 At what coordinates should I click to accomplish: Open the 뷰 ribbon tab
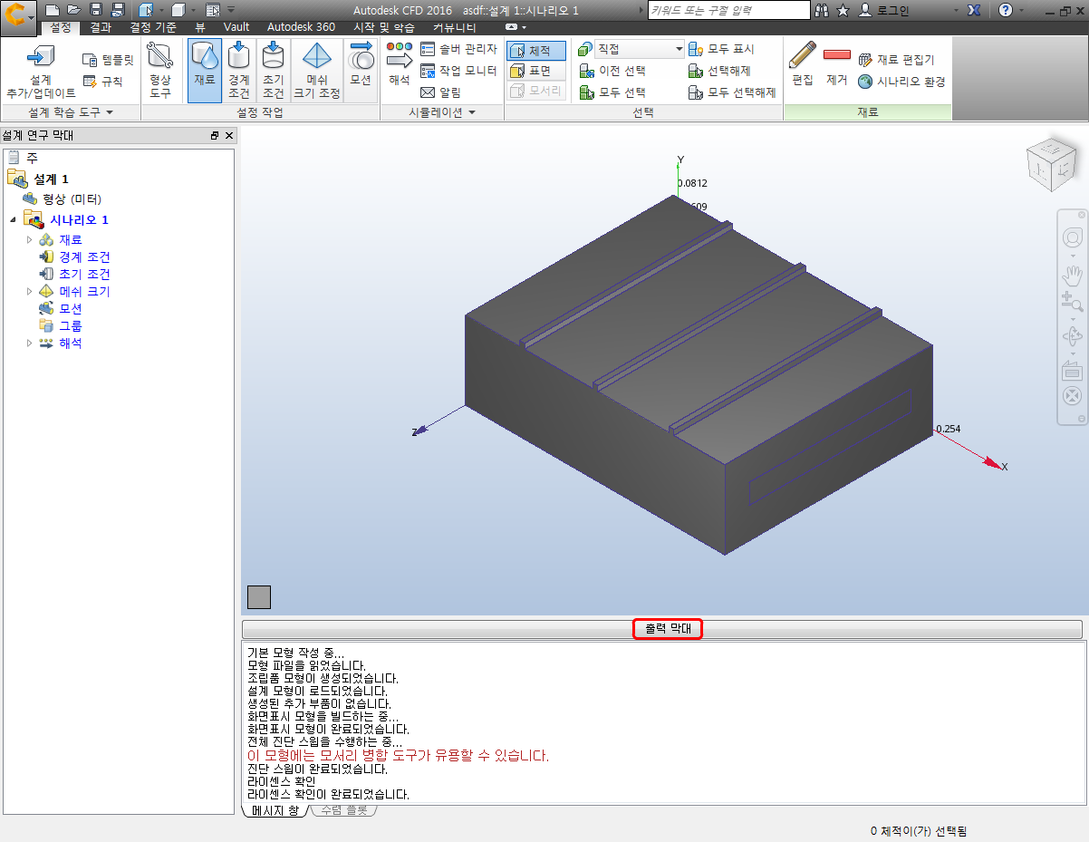[200, 27]
